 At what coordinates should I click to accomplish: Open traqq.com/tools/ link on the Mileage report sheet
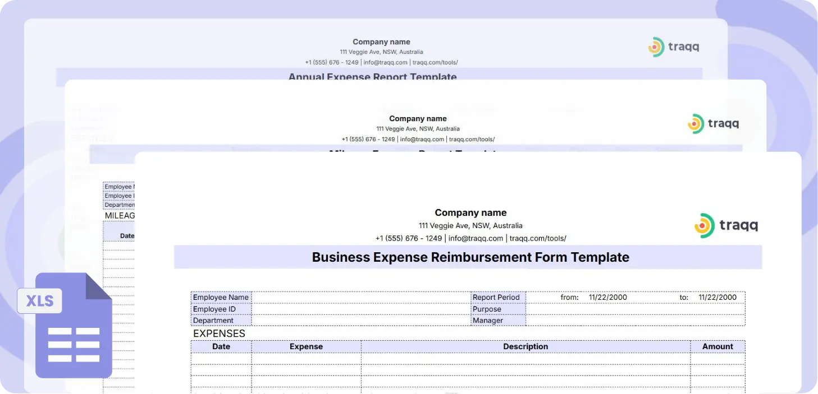[472, 139]
